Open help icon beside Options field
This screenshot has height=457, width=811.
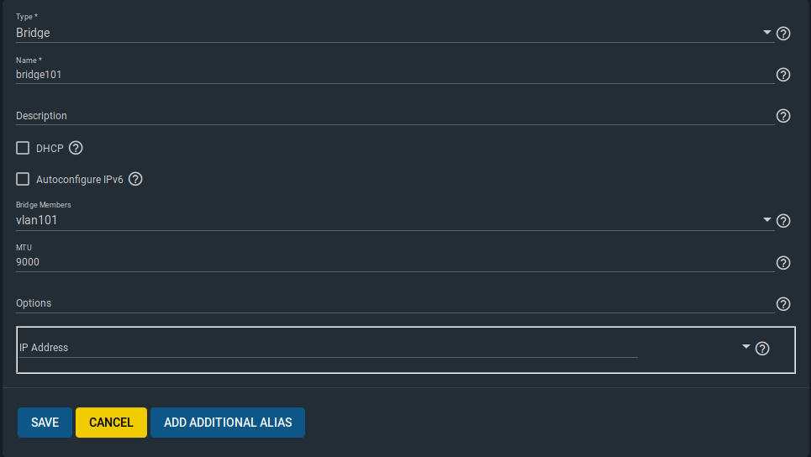click(783, 304)
